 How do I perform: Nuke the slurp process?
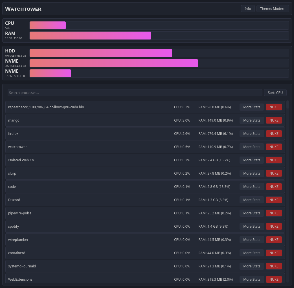(274, 173)
